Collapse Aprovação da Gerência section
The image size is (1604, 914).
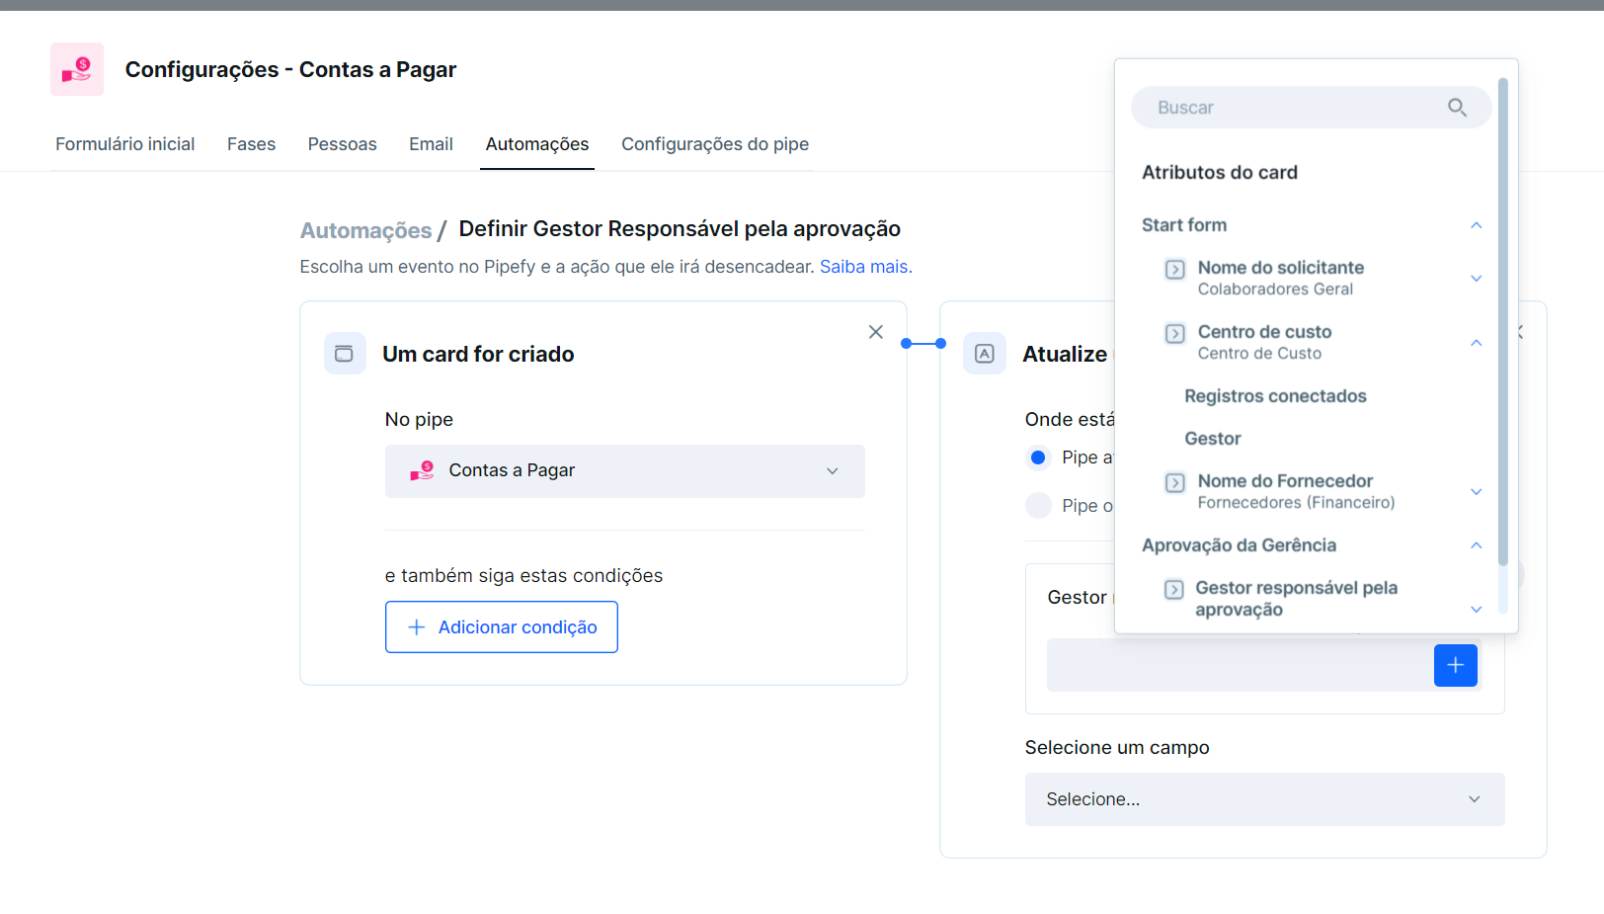(x=1476, y=545)
